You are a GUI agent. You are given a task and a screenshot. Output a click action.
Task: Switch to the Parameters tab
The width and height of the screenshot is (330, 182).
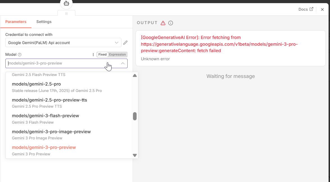[x=16, y=22]
